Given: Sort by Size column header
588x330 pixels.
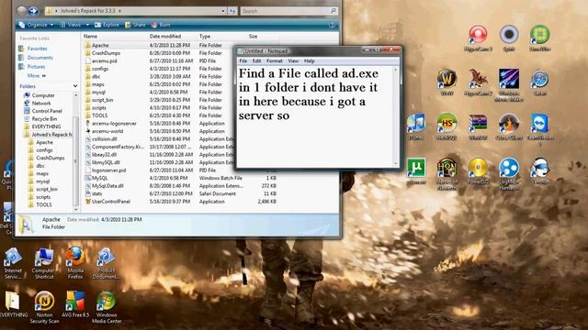Looking at the screenshot, I should (x=263, y=37).
